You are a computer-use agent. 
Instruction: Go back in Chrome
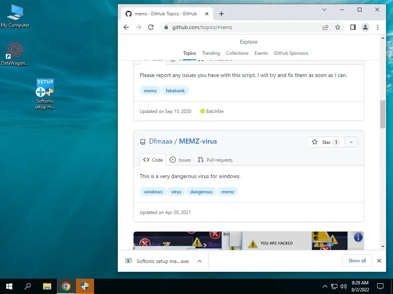[x=126, y=27]
